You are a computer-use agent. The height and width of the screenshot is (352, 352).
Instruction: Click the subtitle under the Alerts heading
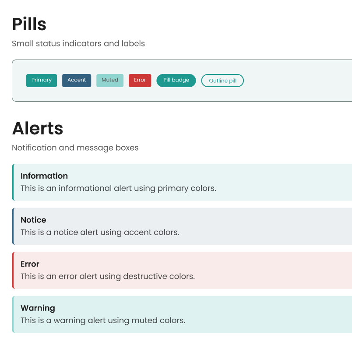75,148
